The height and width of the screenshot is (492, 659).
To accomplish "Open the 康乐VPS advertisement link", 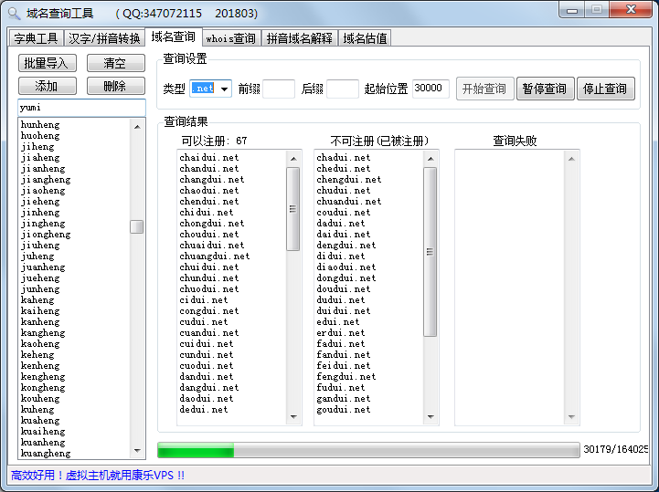I will [97, 476].
